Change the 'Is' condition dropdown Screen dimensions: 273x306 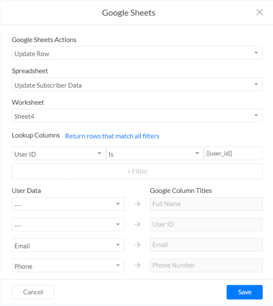(x=155, y=153)
